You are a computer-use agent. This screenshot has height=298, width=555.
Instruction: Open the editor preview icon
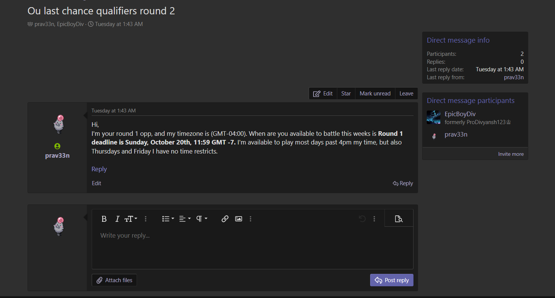399,219
